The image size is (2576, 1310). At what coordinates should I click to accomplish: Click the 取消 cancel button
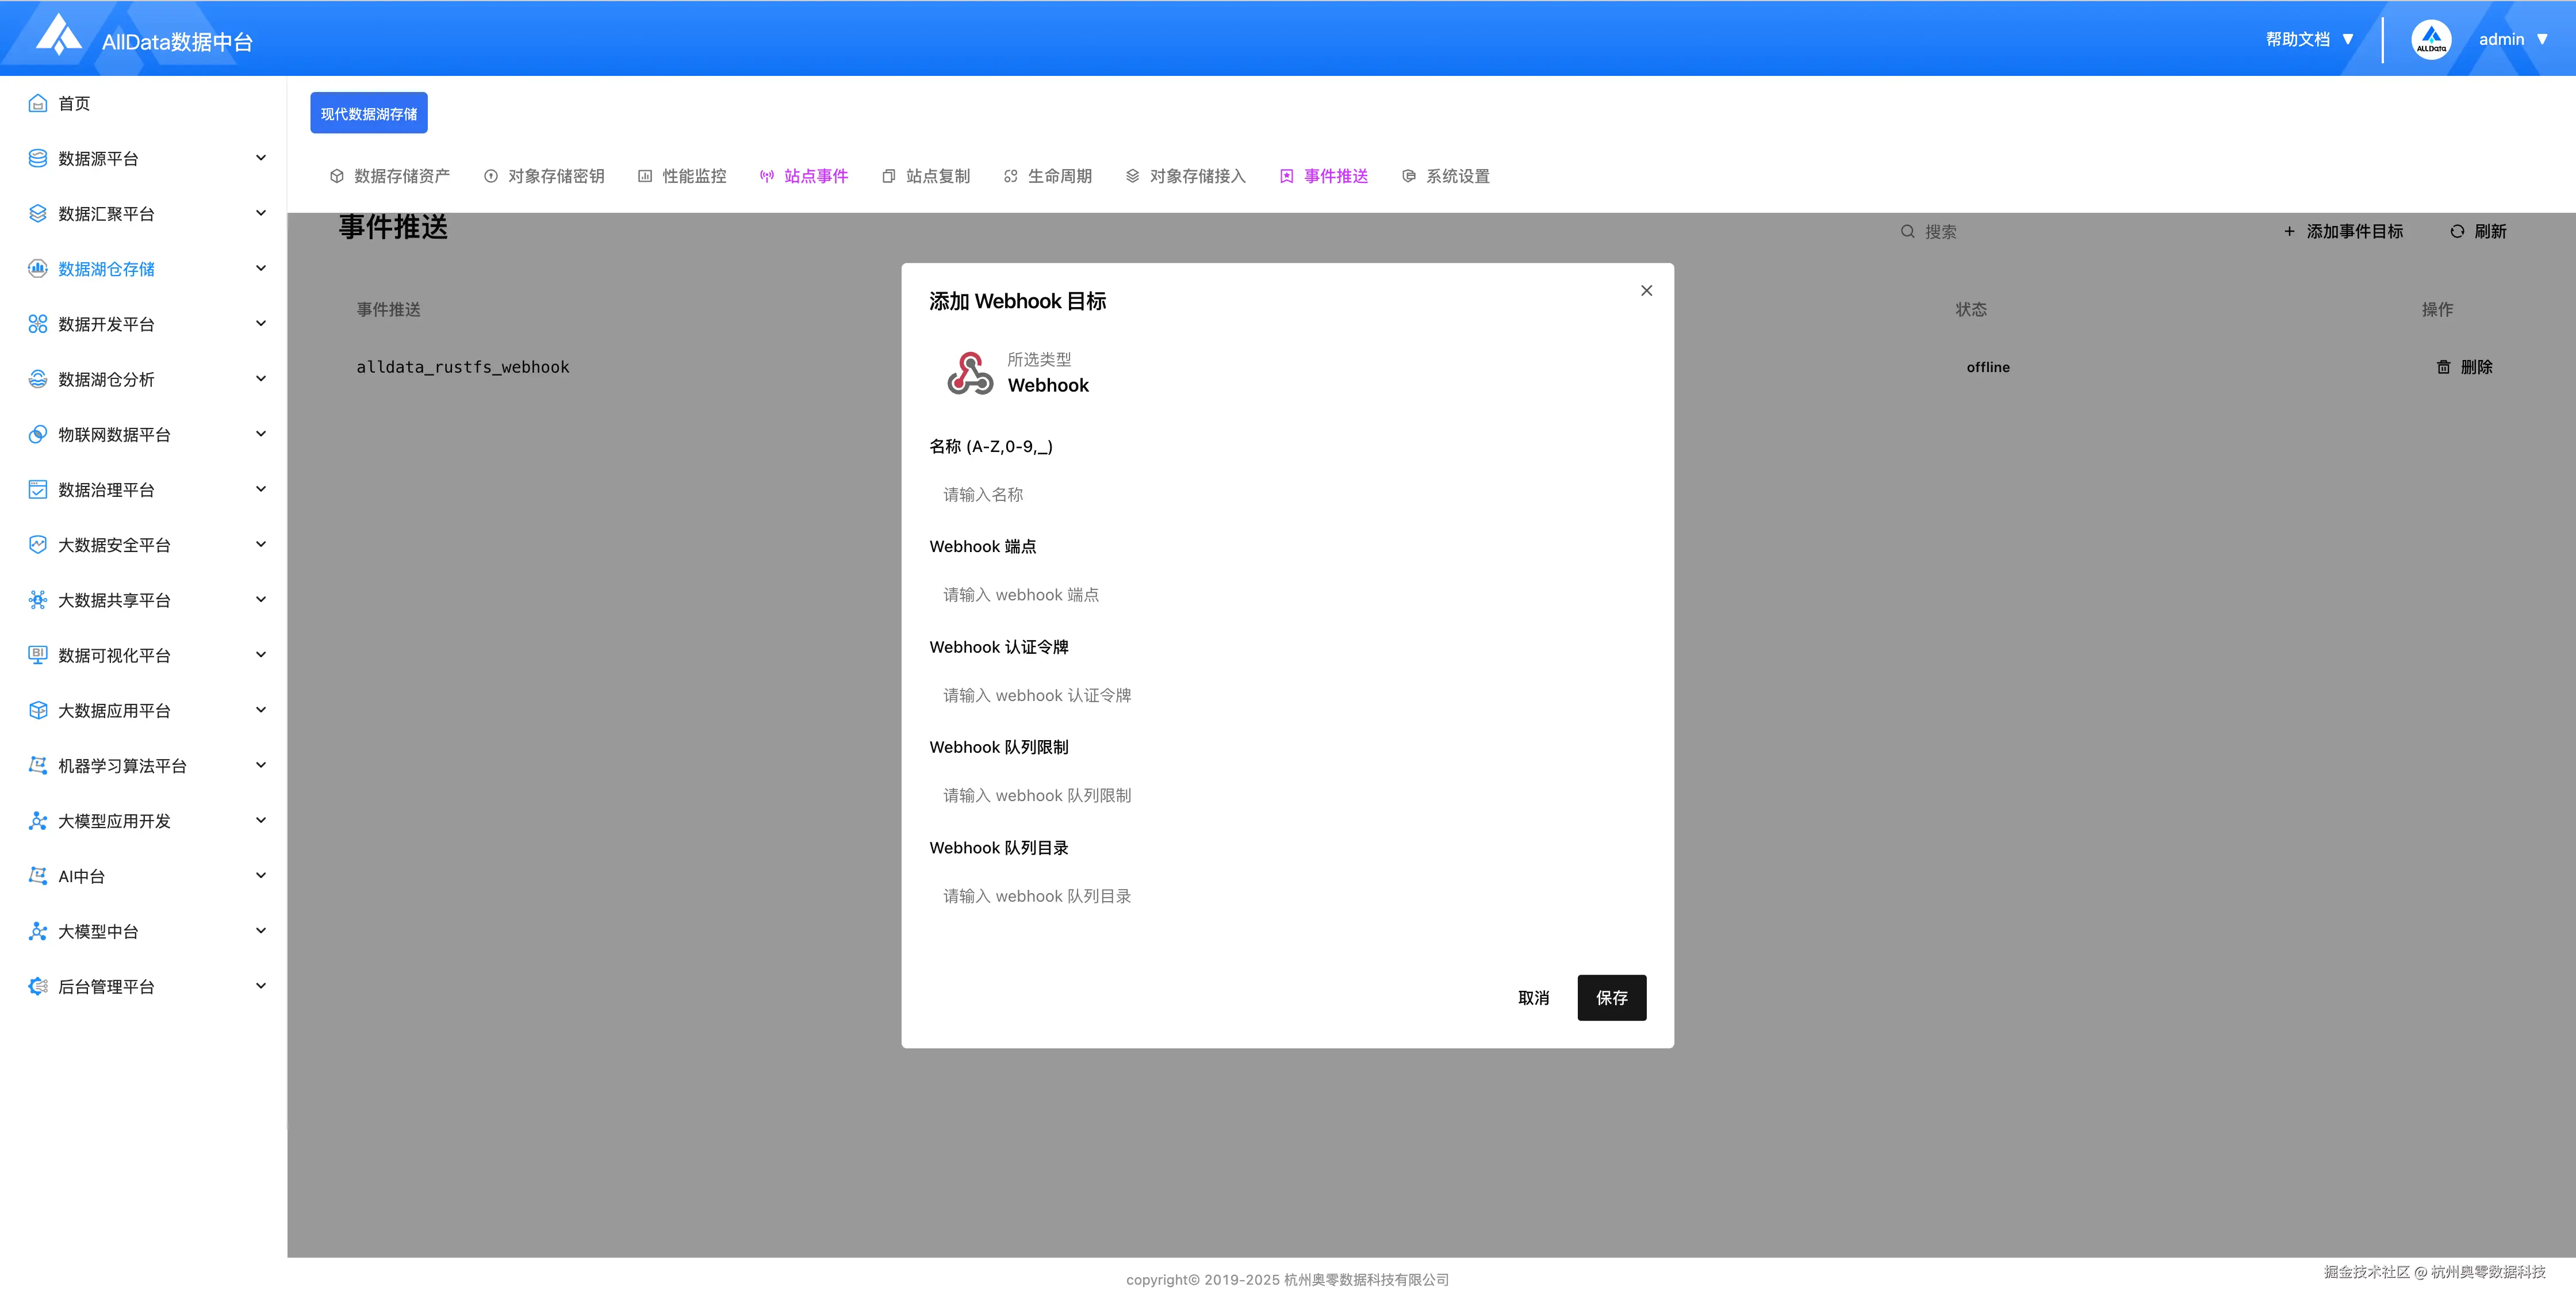coord(1533,997)
